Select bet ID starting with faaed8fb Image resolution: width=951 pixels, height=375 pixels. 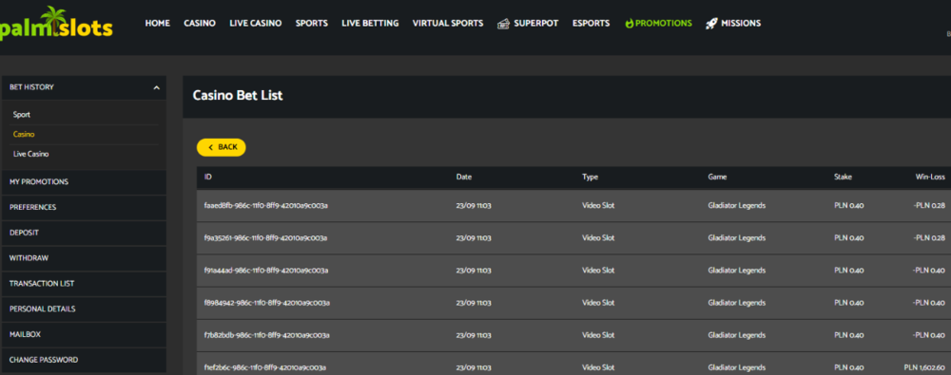click(266, 205)
